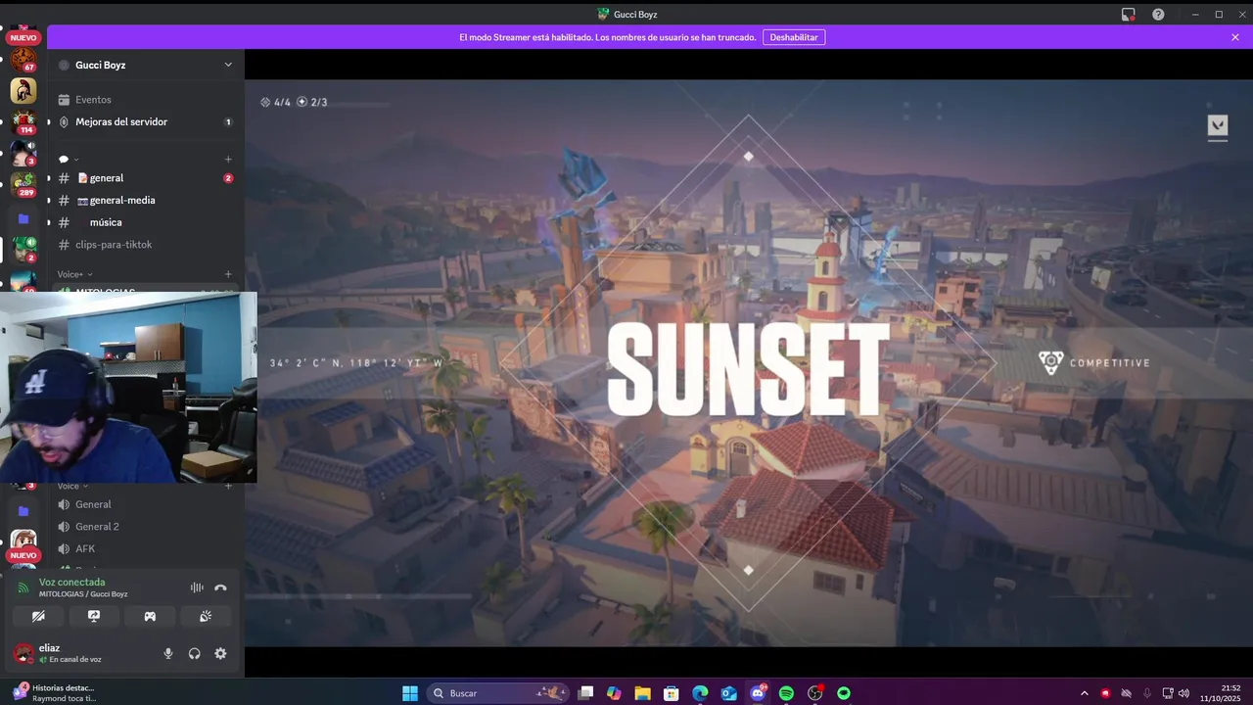This screenshot has height=705, width=1253.
Task: Turn on camera in voice panel
Action: [38, 616]
